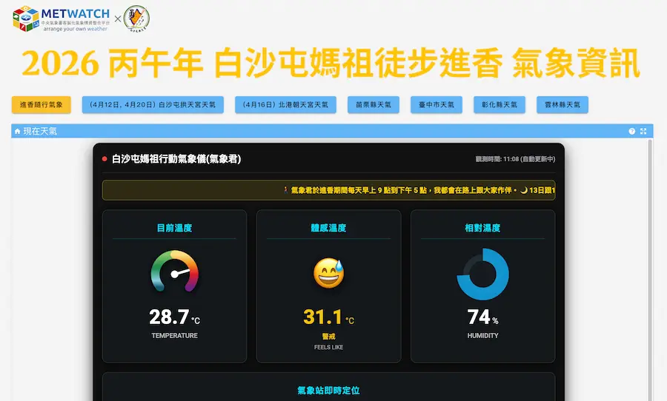Click the 現在天氣 panel title
The image size is (667, 401).
pyautogui.click(x=40, y=132)
